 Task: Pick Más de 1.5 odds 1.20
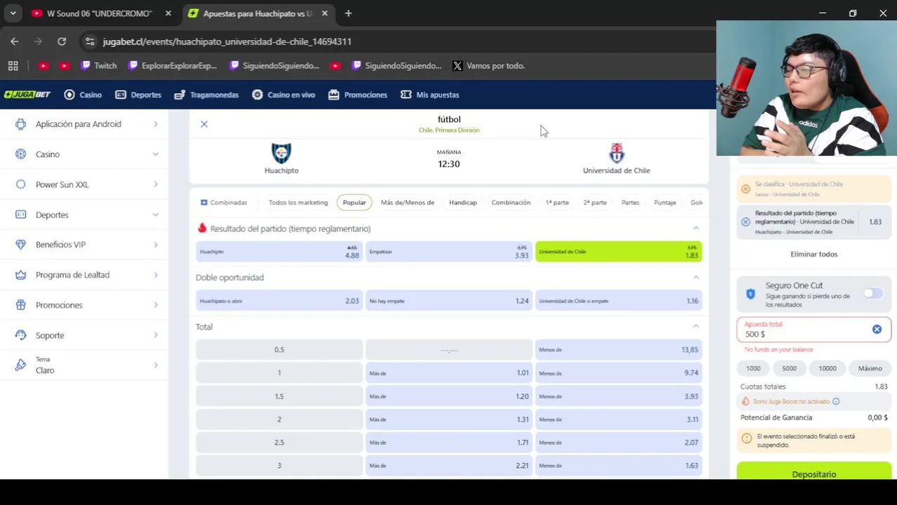coord(449,396)
